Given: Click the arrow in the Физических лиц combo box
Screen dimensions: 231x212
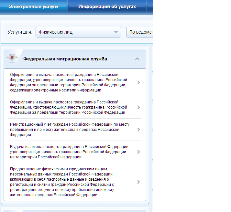Looking at the screenshot, I should (x=116, y=32).
